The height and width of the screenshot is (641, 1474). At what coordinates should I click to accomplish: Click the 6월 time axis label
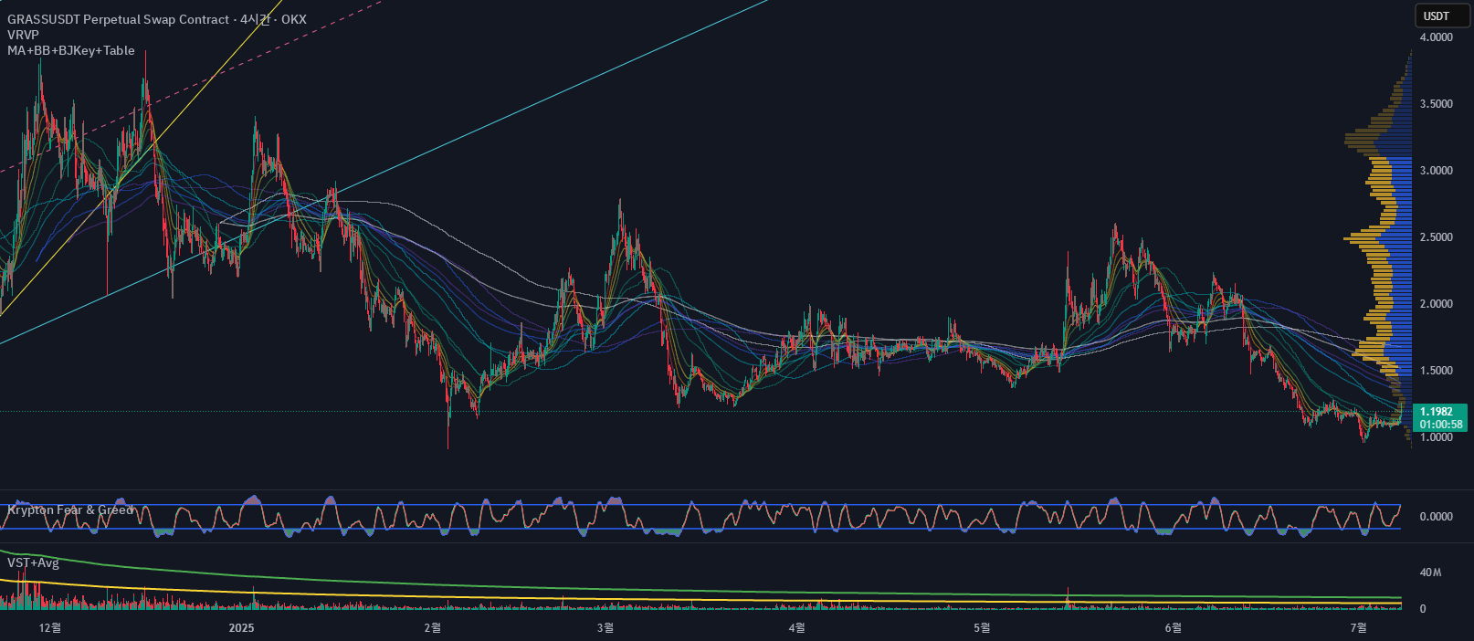(1173, 627)
